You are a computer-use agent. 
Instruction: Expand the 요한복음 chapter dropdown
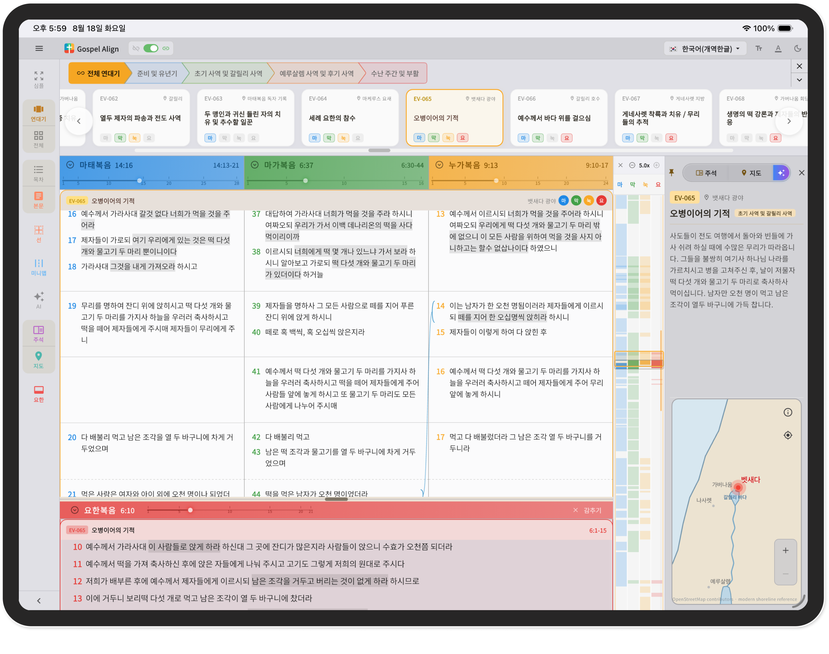pyautogui.click(x=75, y=510)
